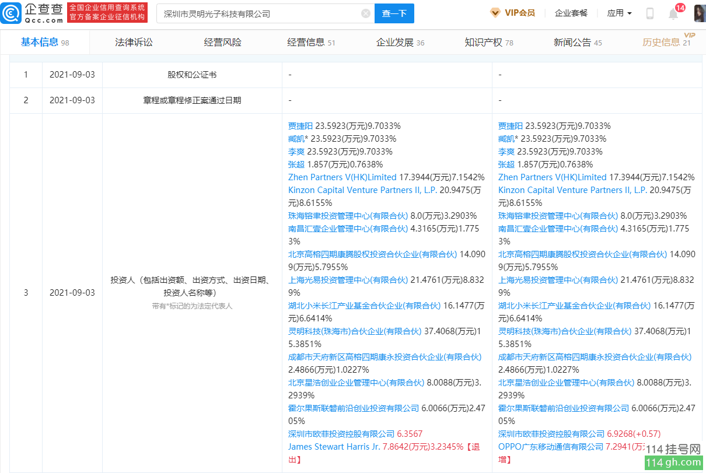Switch to the 法律诉讼 tab
Viewport: 706px width, 473px height.
(x=134, y=42)
